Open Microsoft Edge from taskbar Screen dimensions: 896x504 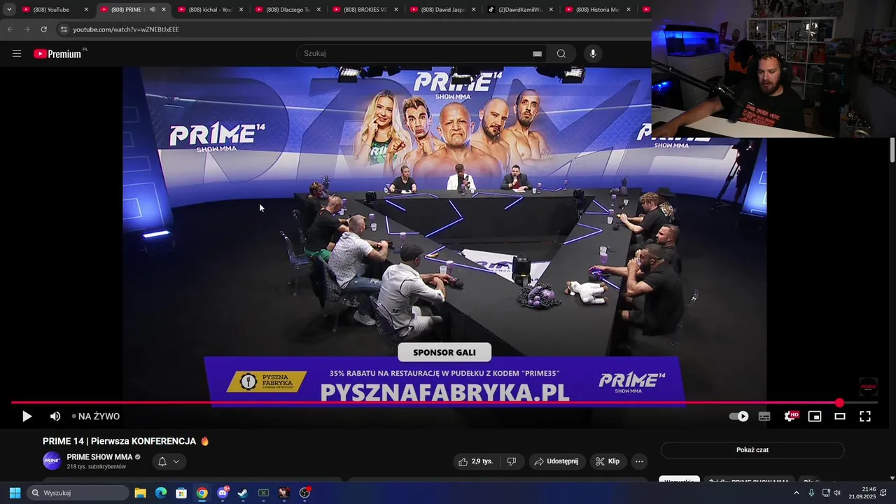pos(161,493)
